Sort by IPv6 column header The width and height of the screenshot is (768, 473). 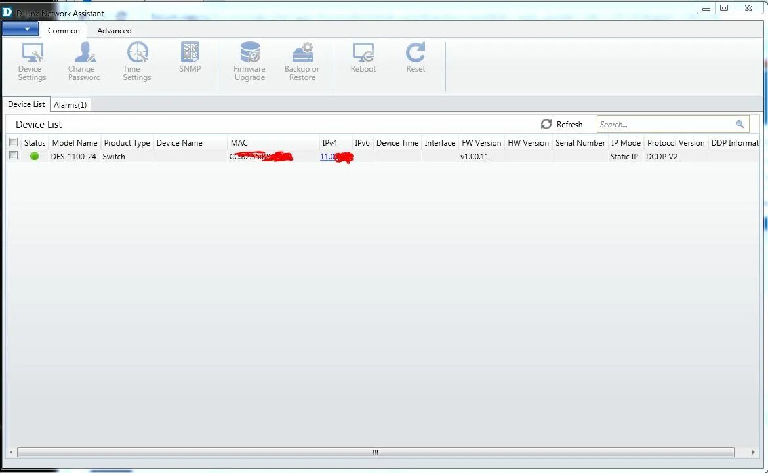point(362,142)
